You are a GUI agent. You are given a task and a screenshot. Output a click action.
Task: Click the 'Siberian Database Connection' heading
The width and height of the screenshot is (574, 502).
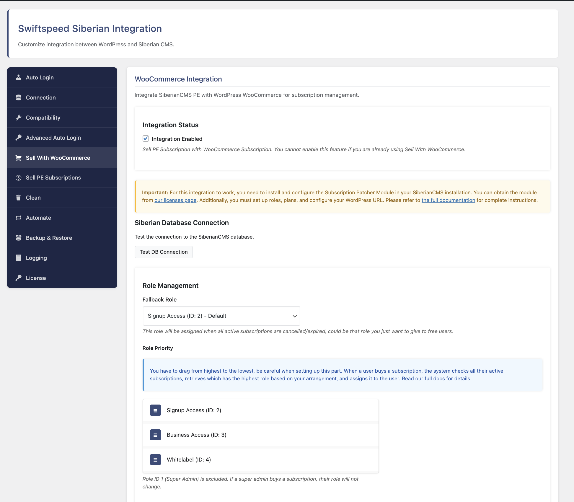pos(182,223)
